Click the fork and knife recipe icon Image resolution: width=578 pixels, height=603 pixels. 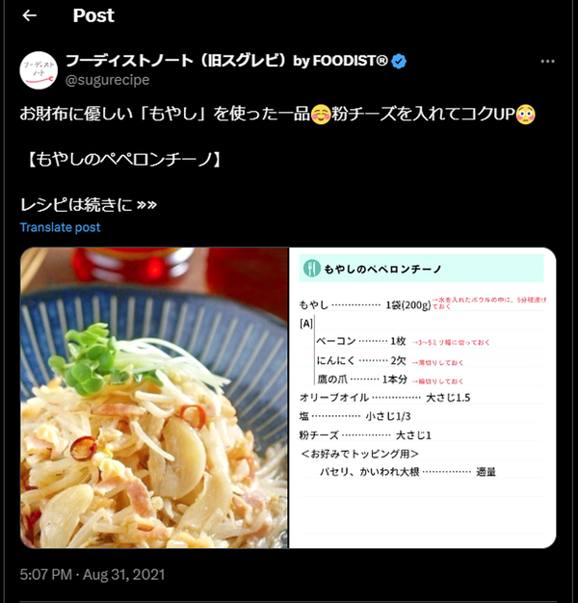pos(311,268)
